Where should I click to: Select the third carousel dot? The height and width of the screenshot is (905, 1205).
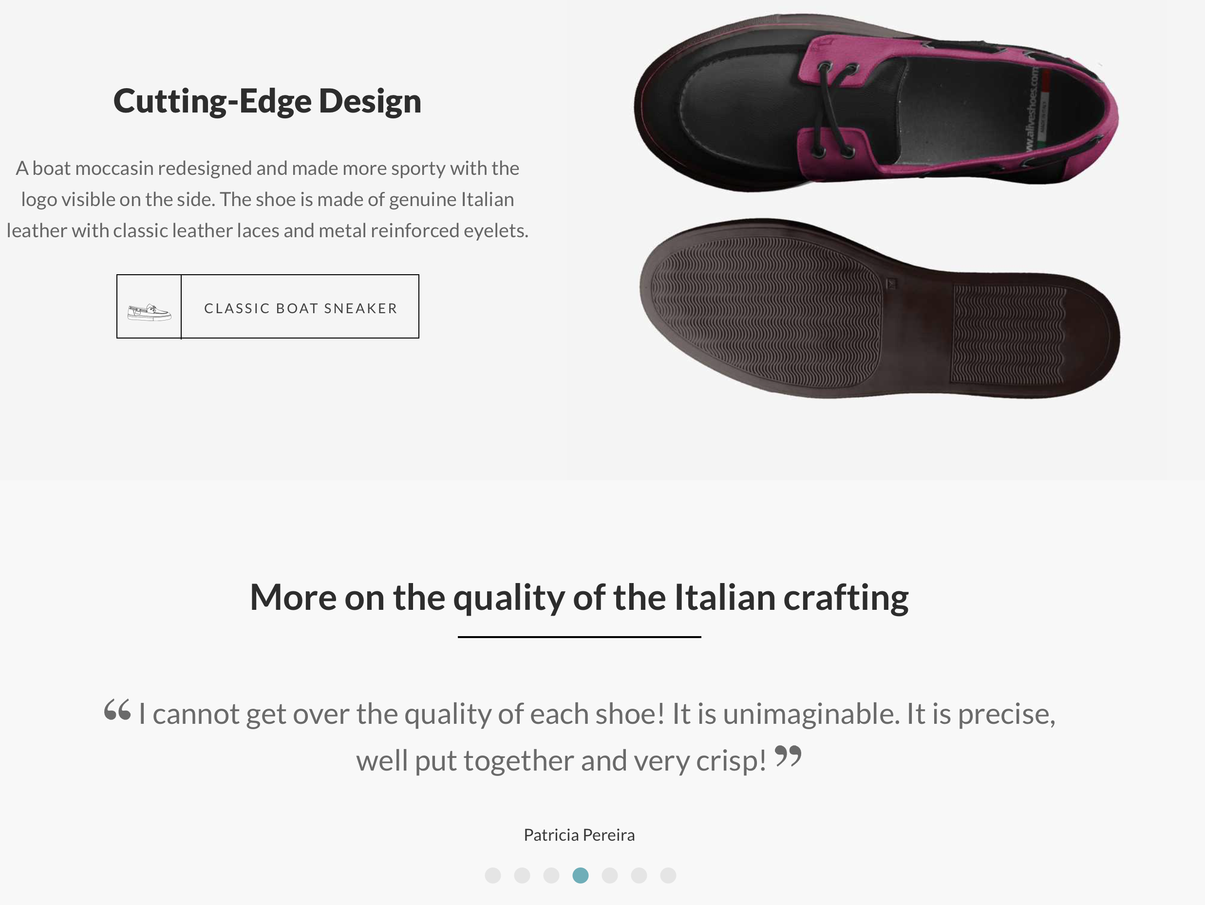552,876
